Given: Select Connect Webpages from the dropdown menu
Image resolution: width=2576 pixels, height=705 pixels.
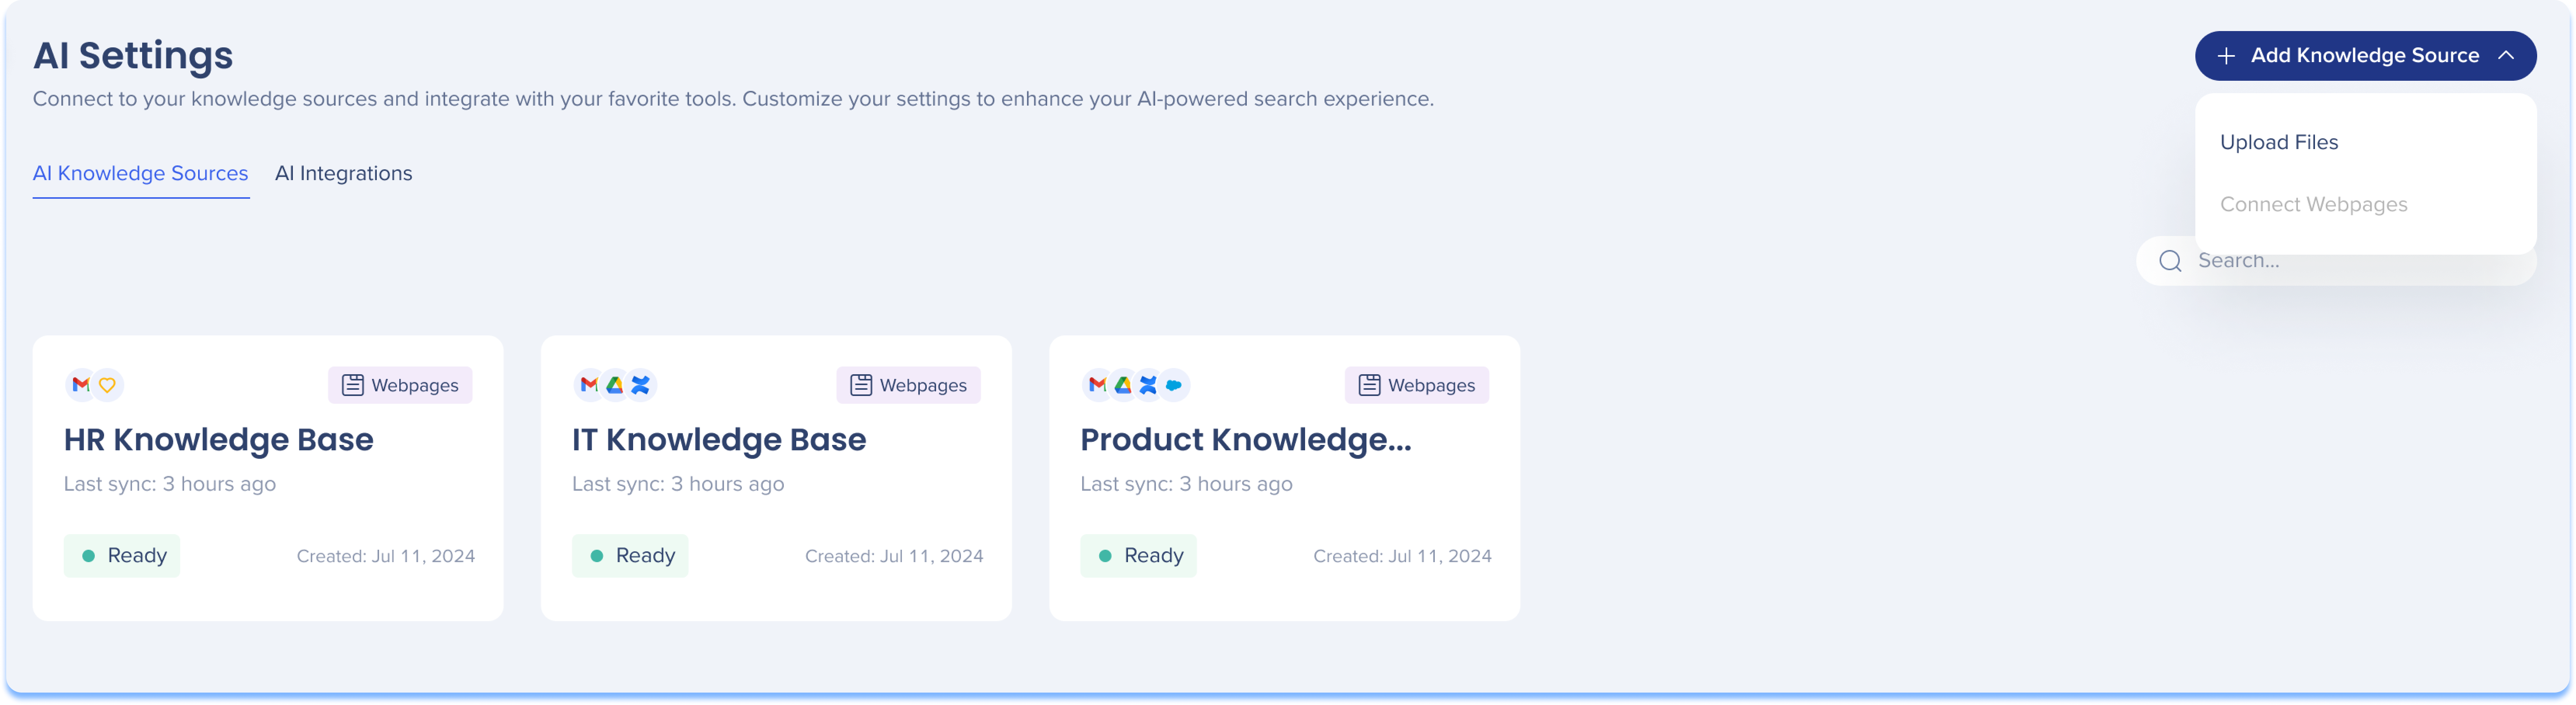Looking at the screenshot, I should click(2313, 204).
